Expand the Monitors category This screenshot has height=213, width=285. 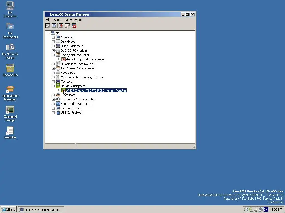(x=53, y=82)
